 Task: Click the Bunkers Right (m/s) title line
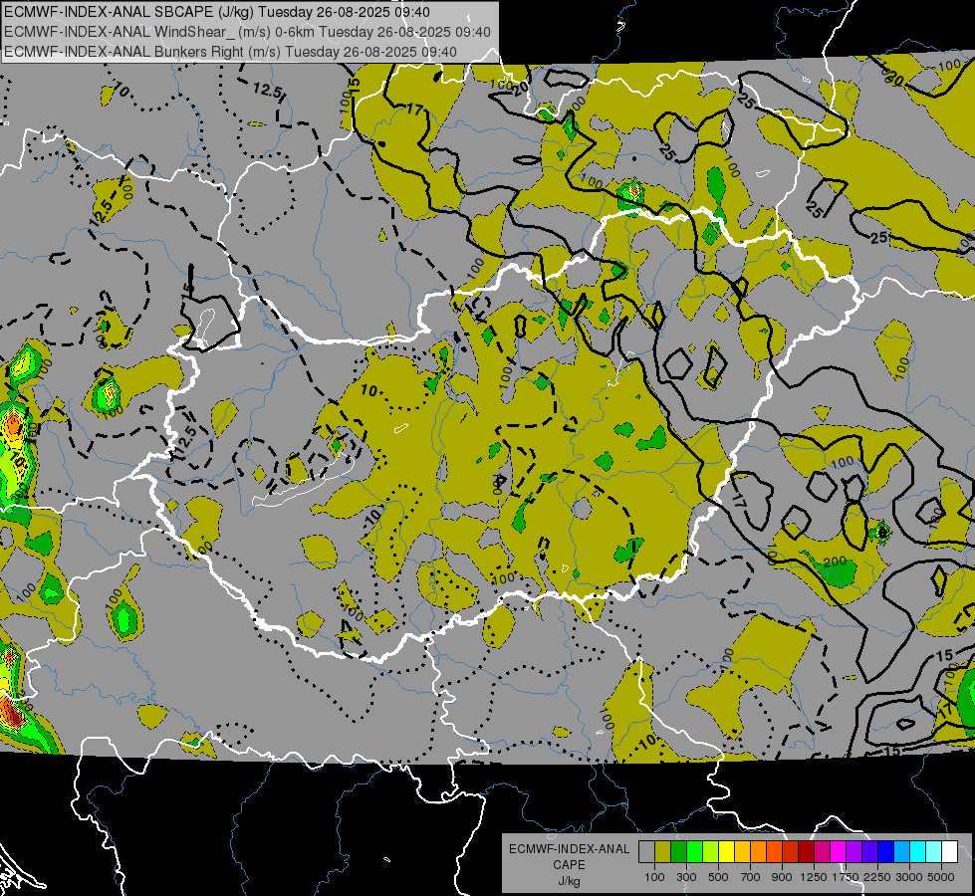pyautogui.click(x=231, y=52)
